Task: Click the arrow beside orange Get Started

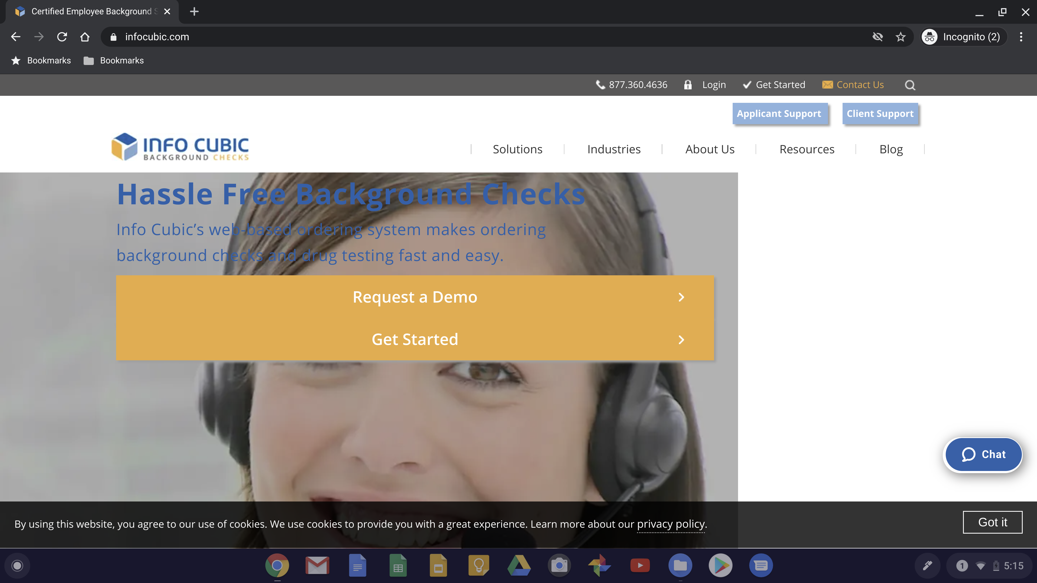Action: [681, 340]
